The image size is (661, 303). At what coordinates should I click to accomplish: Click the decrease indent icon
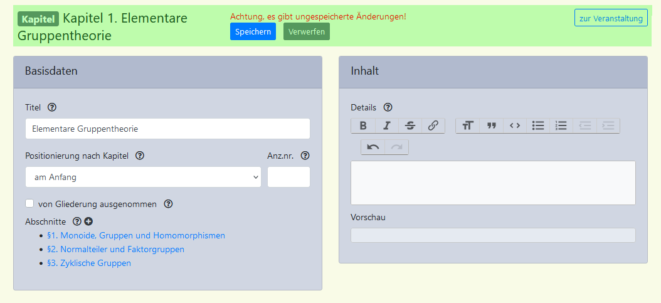point(584,125)
